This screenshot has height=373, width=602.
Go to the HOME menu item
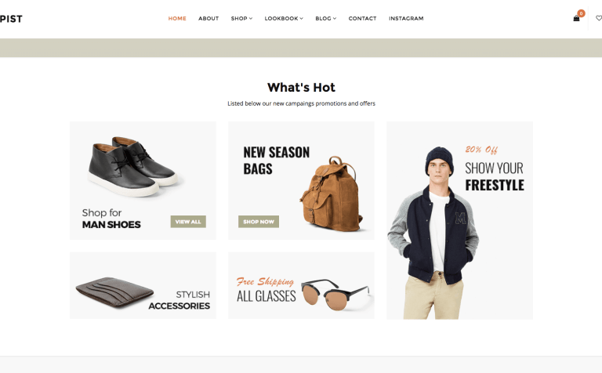pos(177,19)
